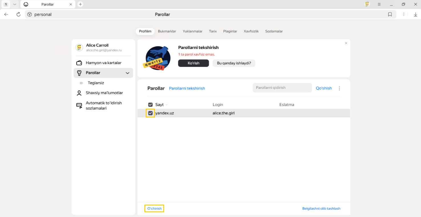Open the three-dot menu beside Qo'shish
This screenshot has height=217, width=421.
(x=339, y=88)
